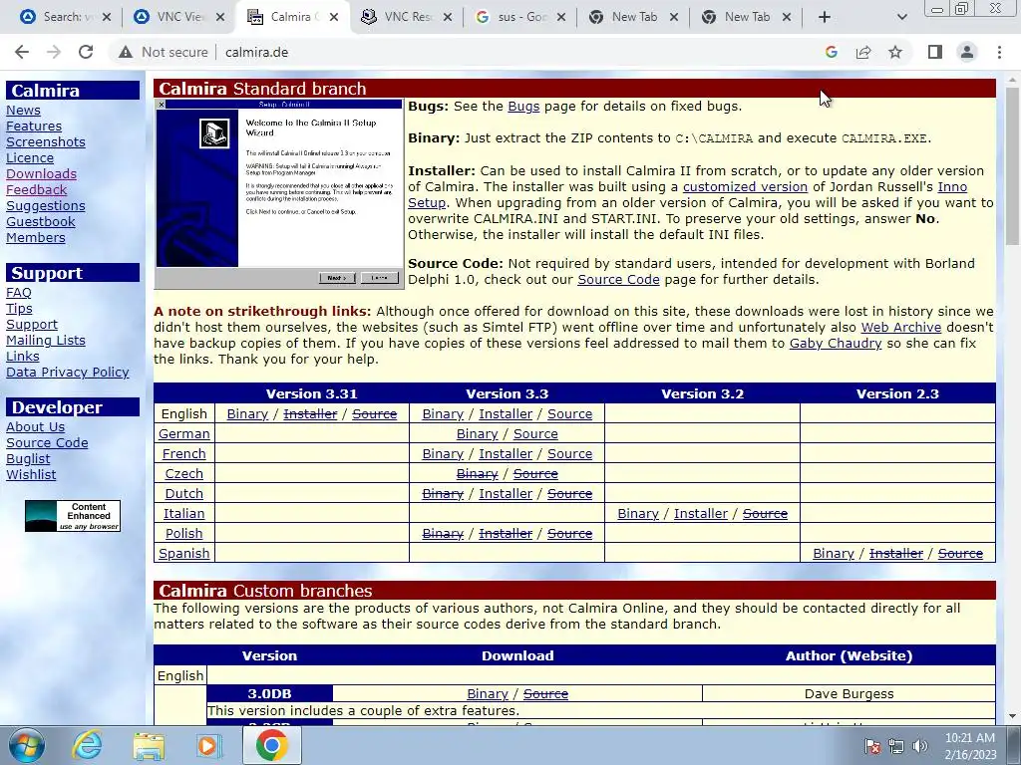The width and height of the screenshot is (1021, 765).
Task: Open the Chrome three-dot menu
Action: (999, 52)
